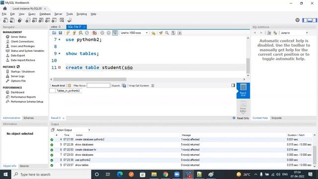Toggle the auto-commit mode button
318x179 pixels.
(115, 33)
